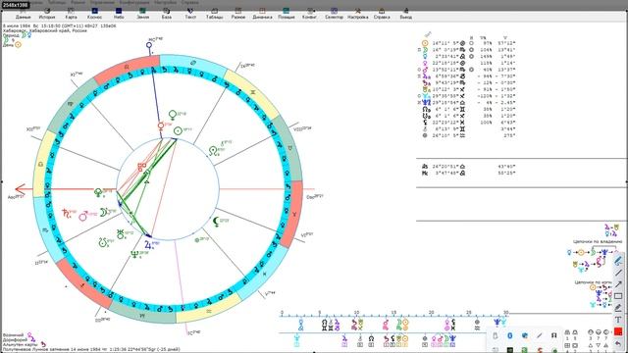Click the lunar eclipse status line
628x353 pixels.
91,349
